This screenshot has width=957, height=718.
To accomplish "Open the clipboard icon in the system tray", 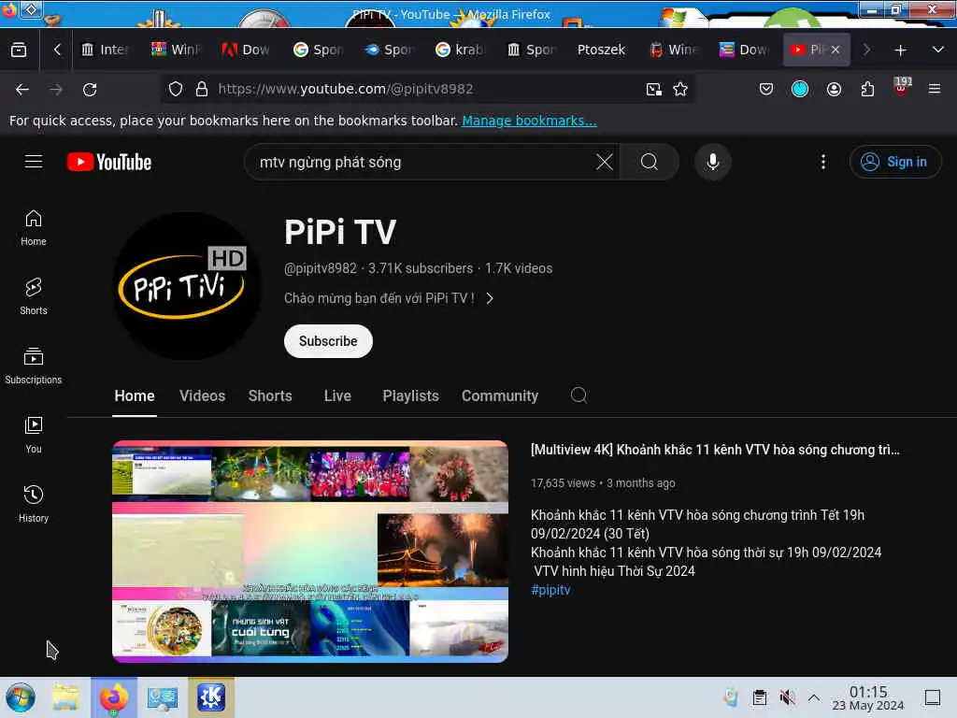I will (x=759, y=697).
